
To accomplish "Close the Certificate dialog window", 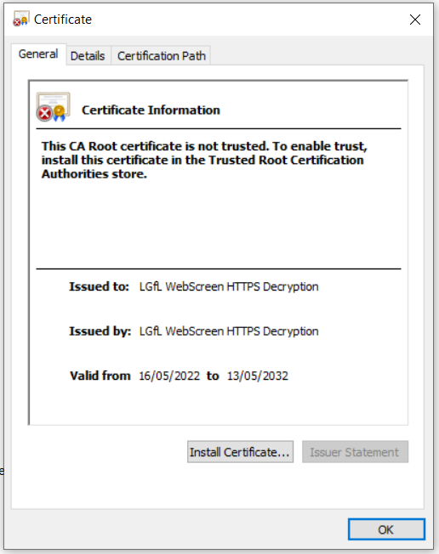I will (415, 20).
